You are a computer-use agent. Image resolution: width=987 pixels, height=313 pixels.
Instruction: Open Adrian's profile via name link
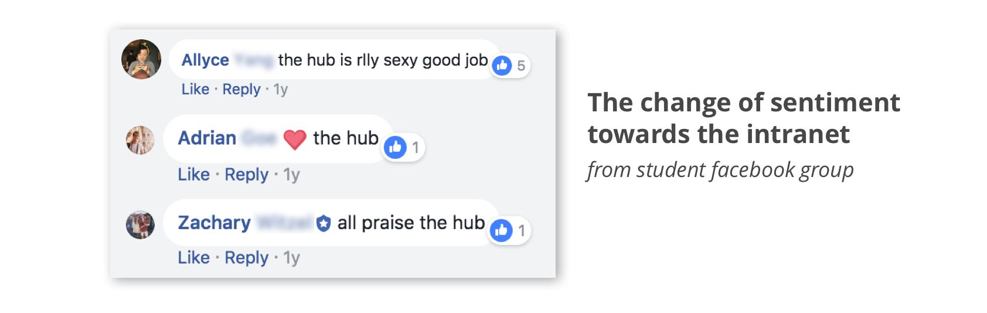coord(207,138)
